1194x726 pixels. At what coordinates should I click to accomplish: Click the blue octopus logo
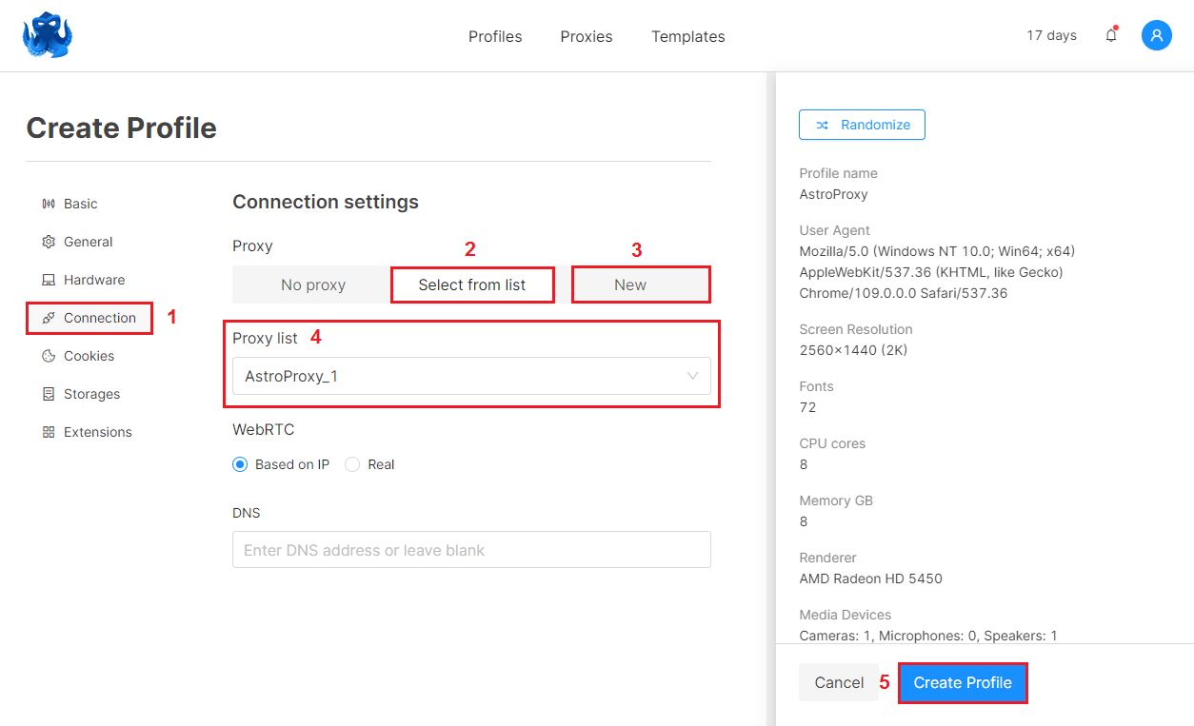tap(49, 35)
